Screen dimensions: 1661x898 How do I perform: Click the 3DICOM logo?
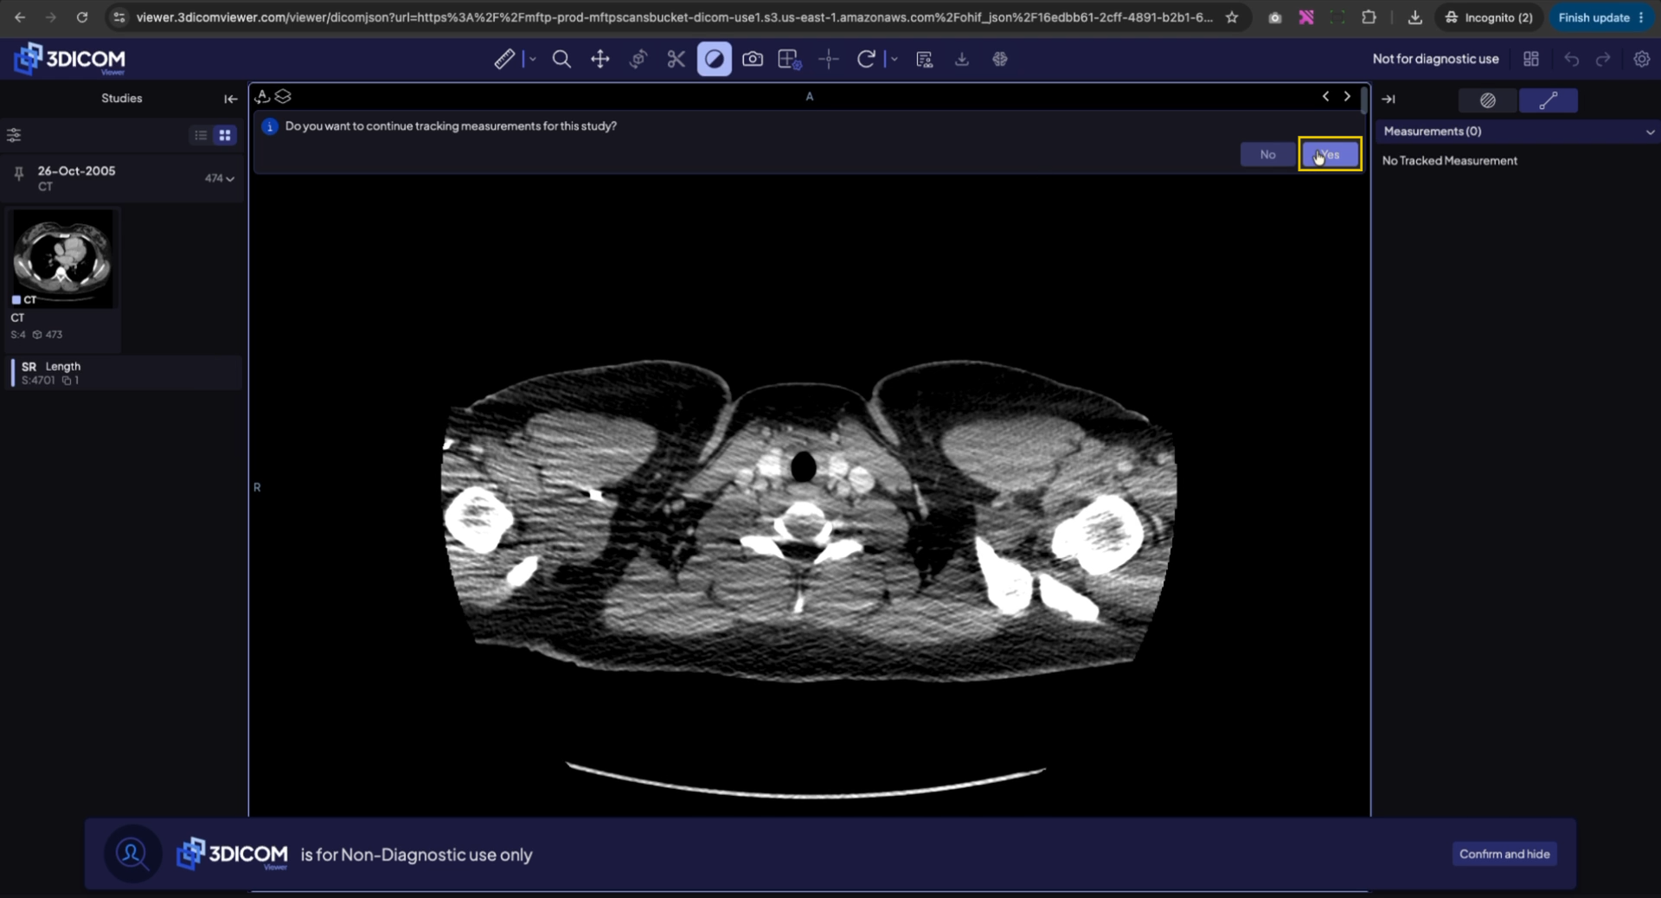coord(70,59)
